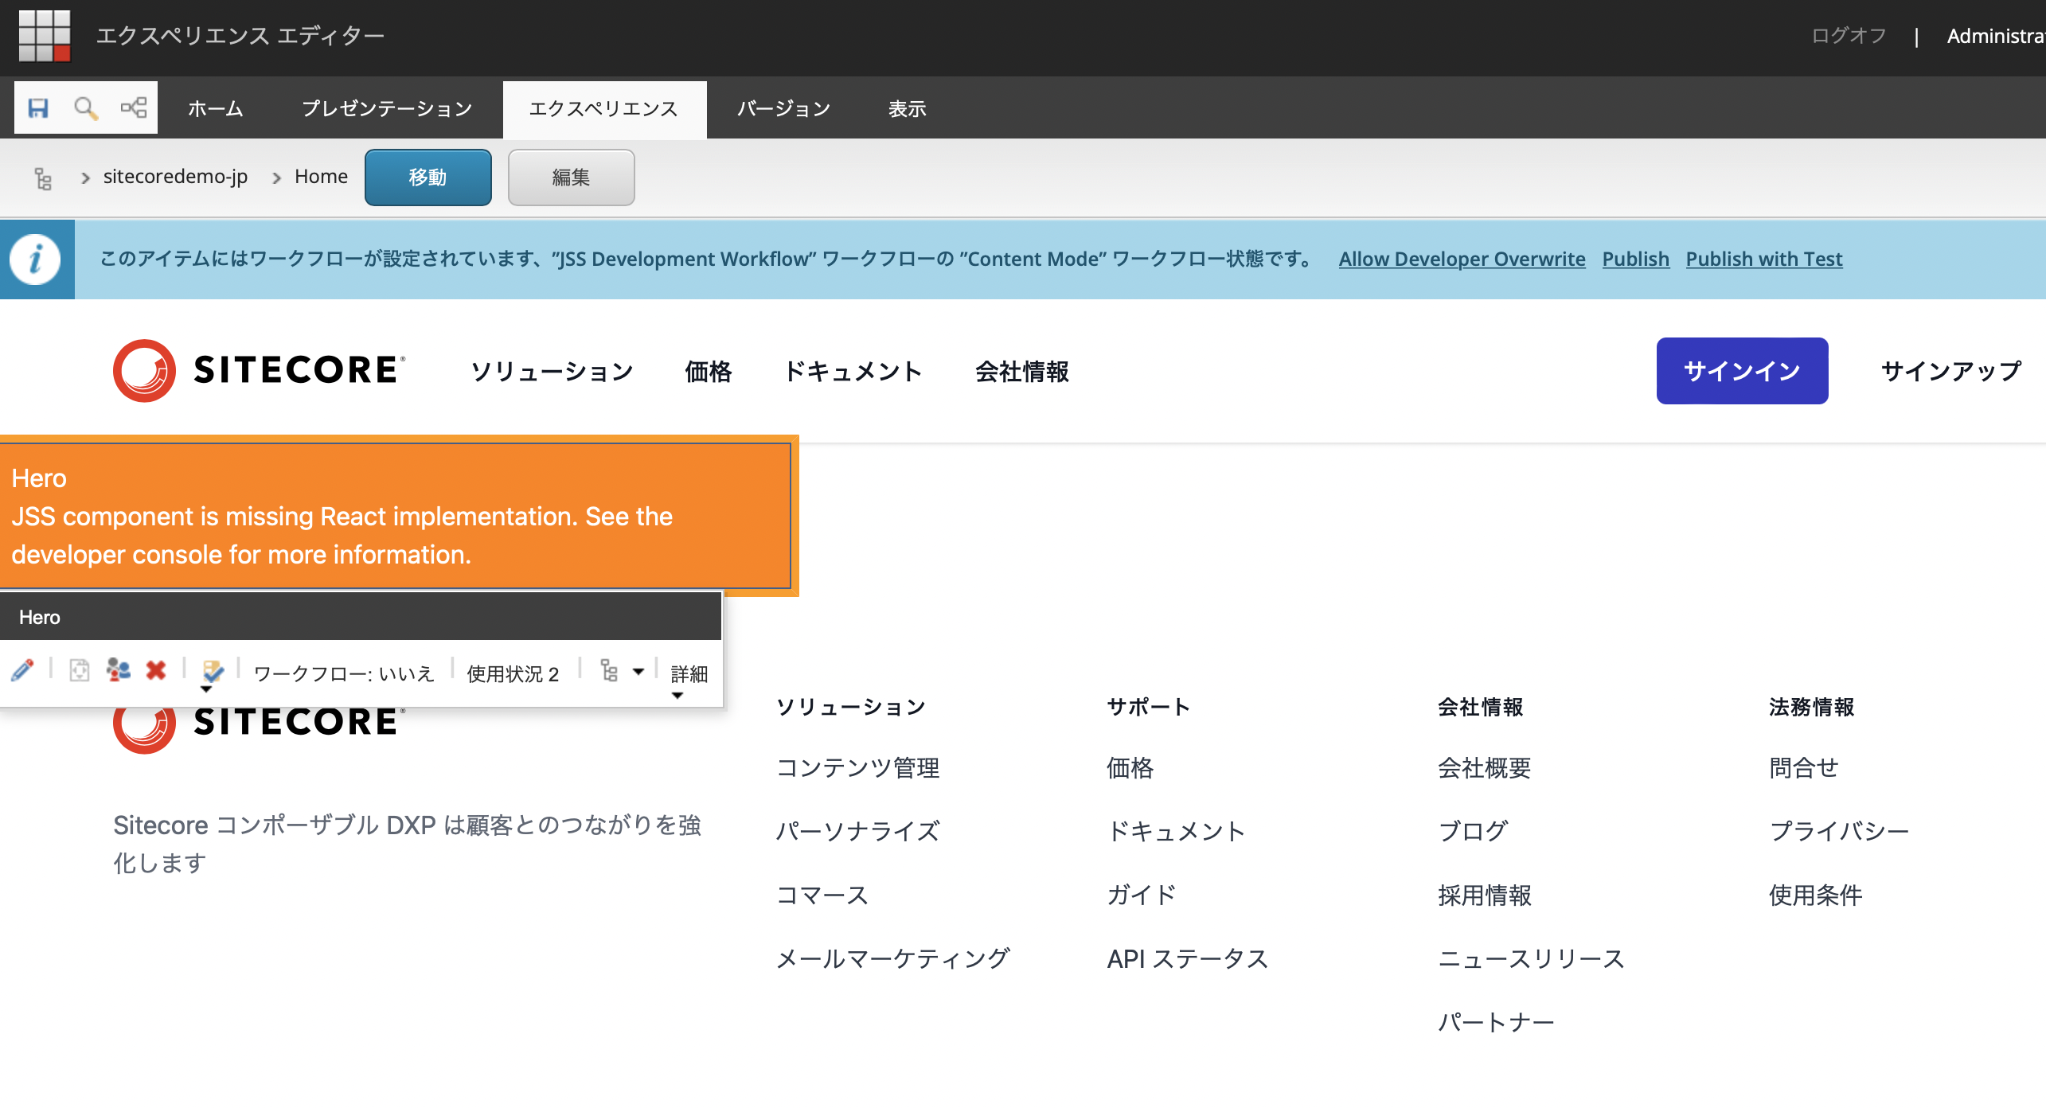Screen dimensions: 2046x1108
Task: Click the Hero toolbar title bar
Action: 361,617
